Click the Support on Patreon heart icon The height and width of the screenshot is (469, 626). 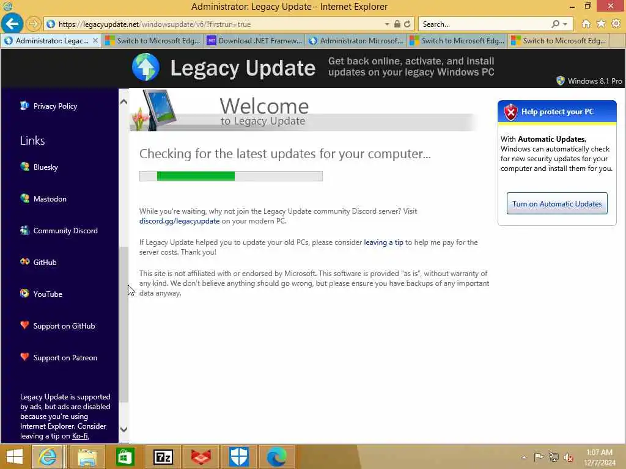pyautogui.click(x=24, y=357)
